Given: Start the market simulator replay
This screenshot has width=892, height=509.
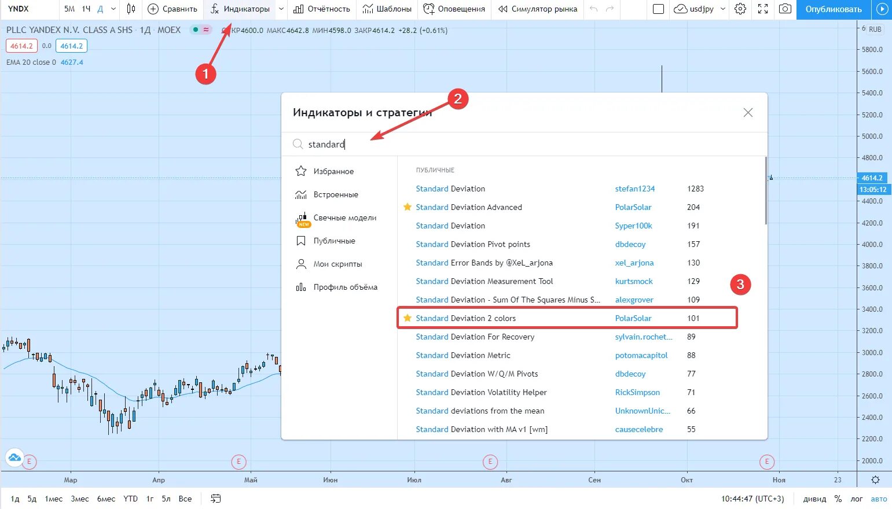Looking at the screenshot, I should tap(538, 9).
